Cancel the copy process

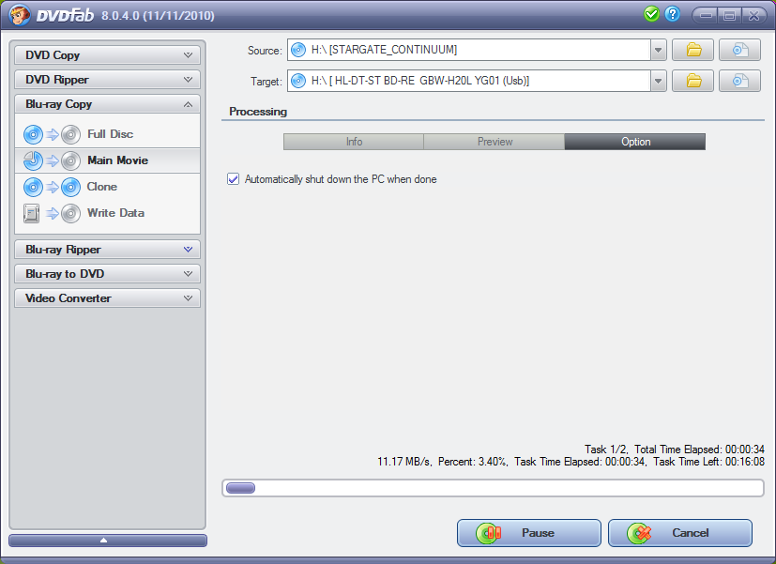[680, 533]
